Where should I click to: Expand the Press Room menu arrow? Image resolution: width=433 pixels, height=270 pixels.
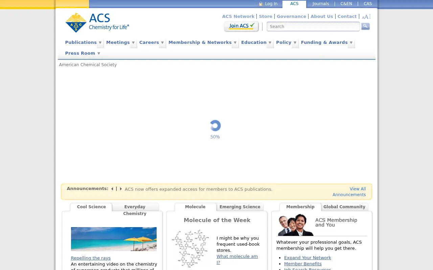[x=99, y=53]
